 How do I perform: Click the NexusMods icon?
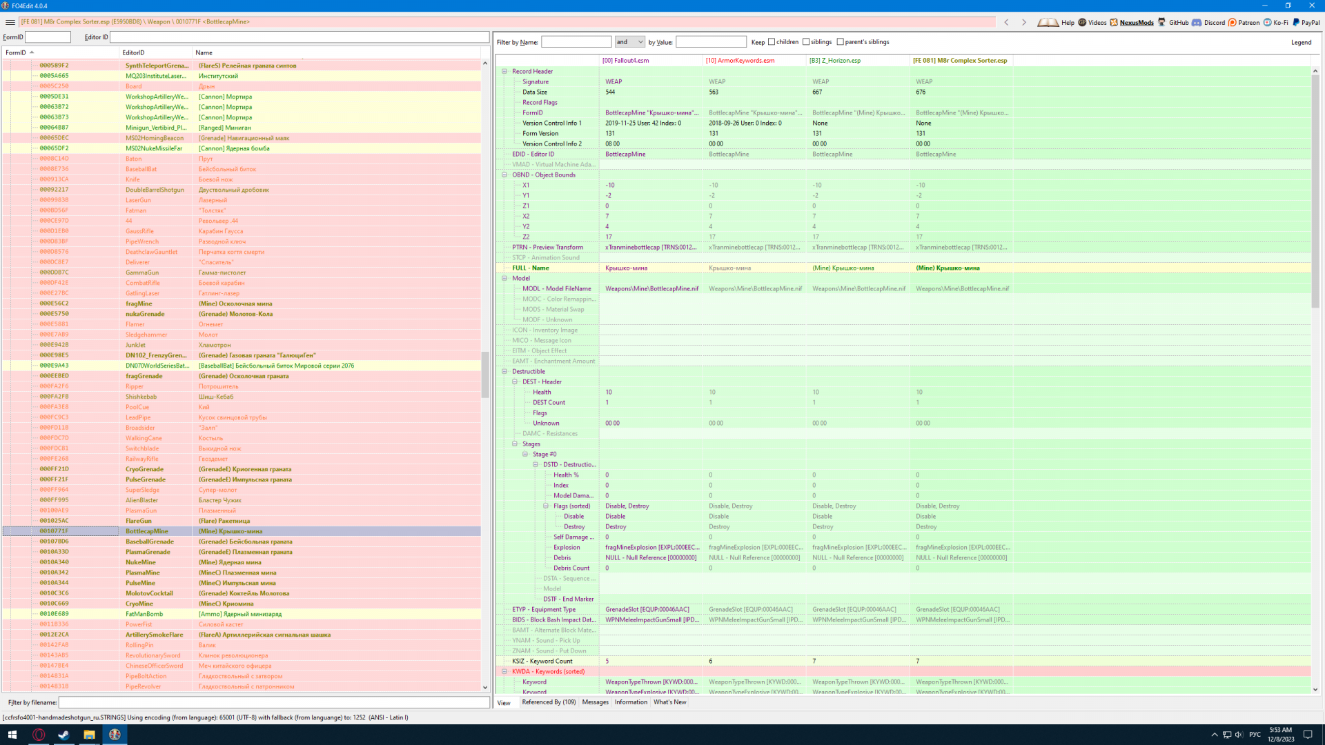click(1114, 22)
